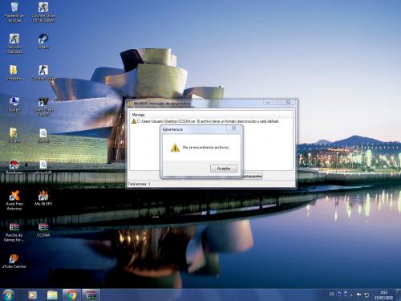401x301 pixels.
Task: Click the clock and date in the taskbar
Action: point(383,295)
